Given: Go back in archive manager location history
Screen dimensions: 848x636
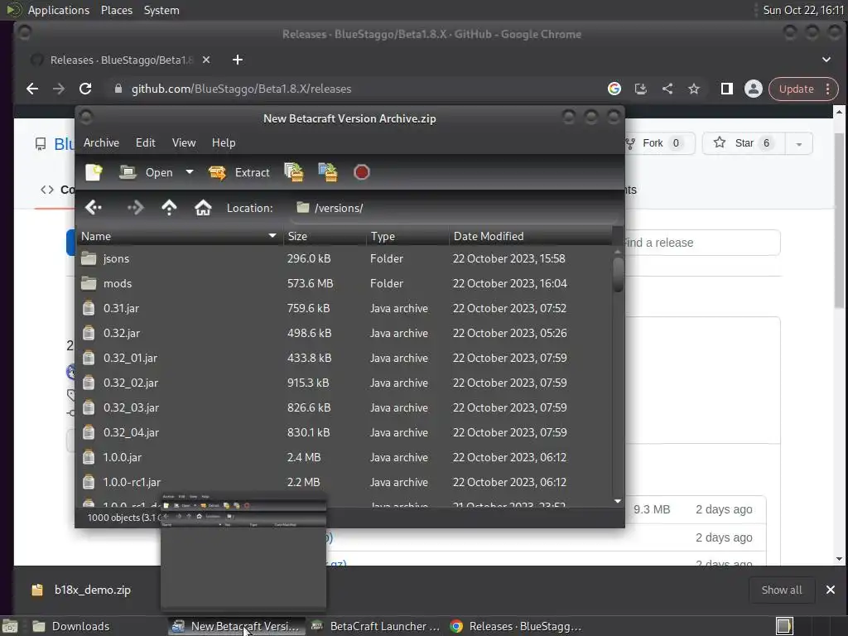Looking at the screenshot, I should (x=94, y=208).
